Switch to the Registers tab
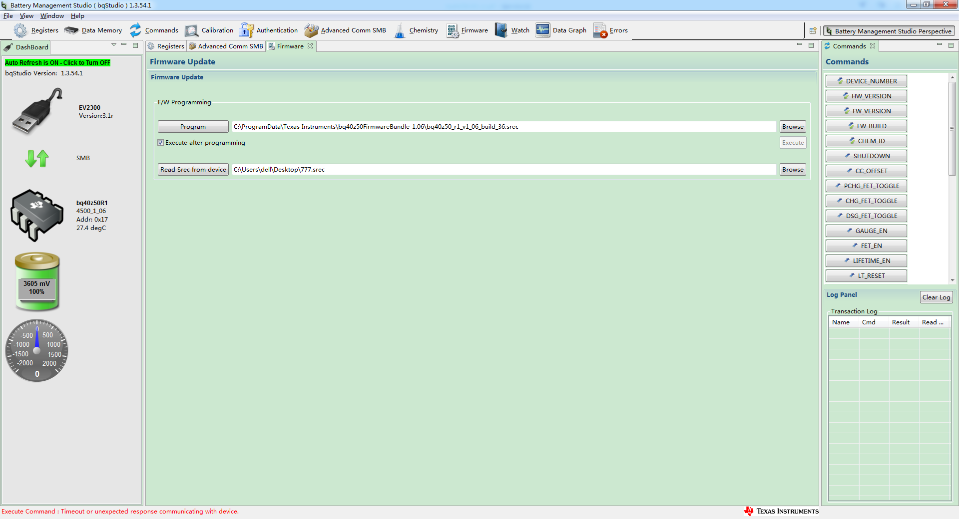959x519 pixels. point(166,46)
